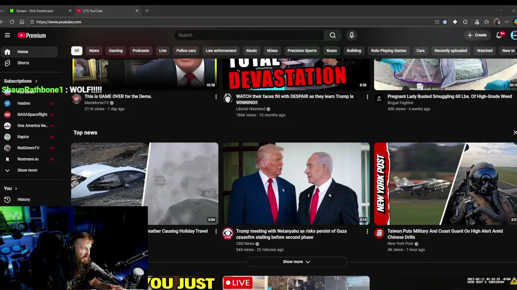Select the Role-Playing Games filter chip
This screenshot has width=517, height=290.
point(389,51)
